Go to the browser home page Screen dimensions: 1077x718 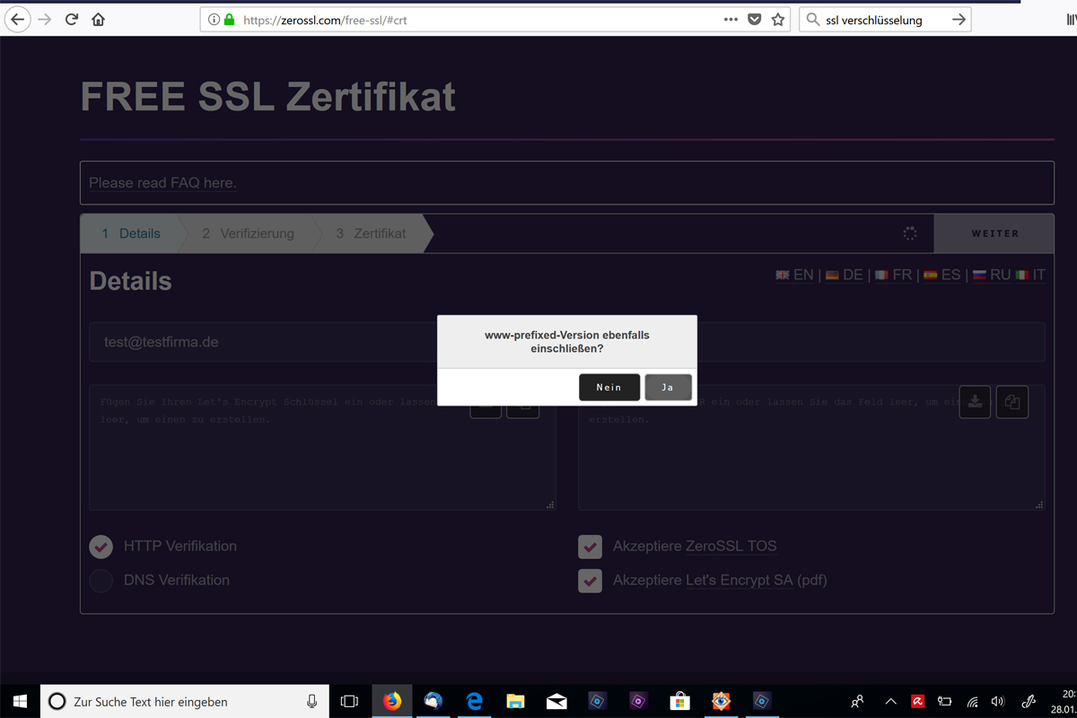coord(99,20)
